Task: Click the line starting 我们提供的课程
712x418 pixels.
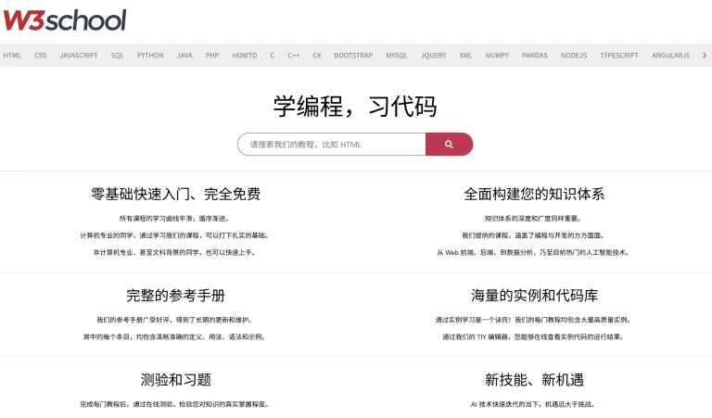Action: pos(534,235)
